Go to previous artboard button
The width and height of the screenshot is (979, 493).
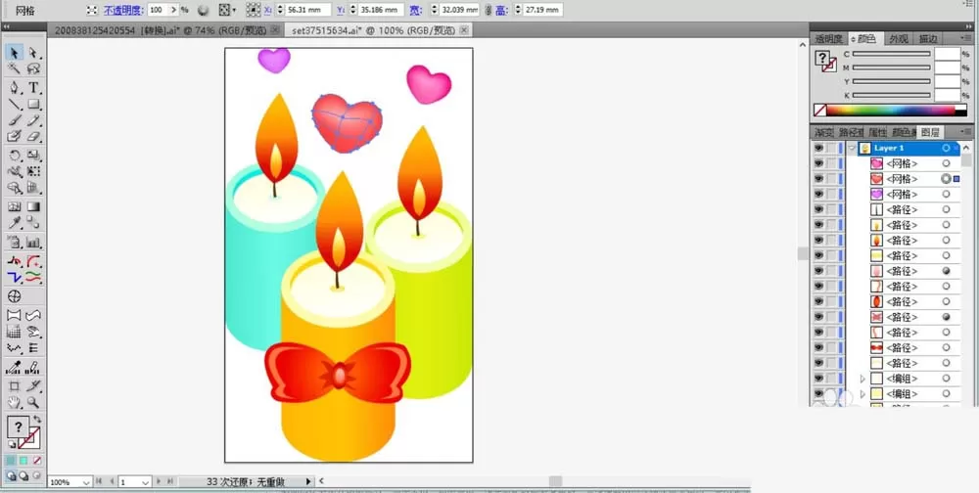tap(112, 482)
